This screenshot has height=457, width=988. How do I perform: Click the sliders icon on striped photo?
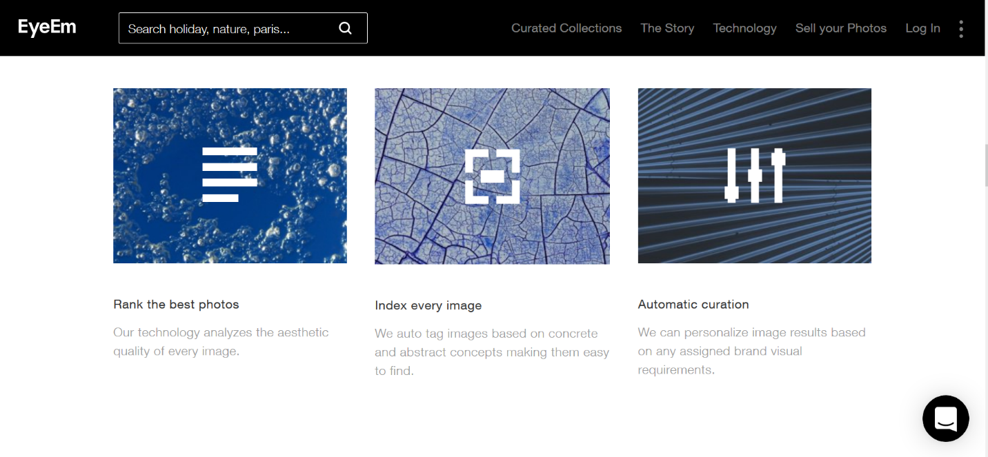[x=755, y=175]
